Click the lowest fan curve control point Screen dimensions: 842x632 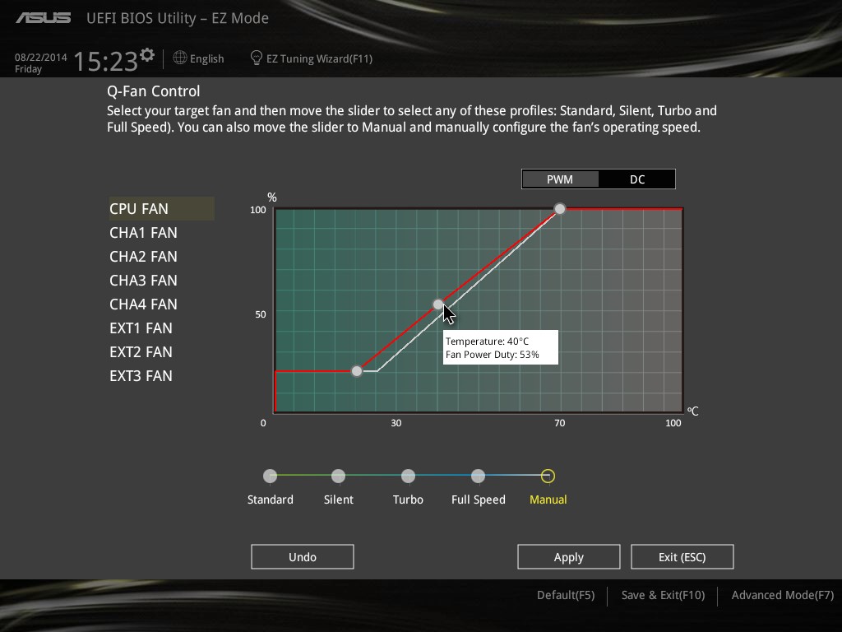point(357,371)
